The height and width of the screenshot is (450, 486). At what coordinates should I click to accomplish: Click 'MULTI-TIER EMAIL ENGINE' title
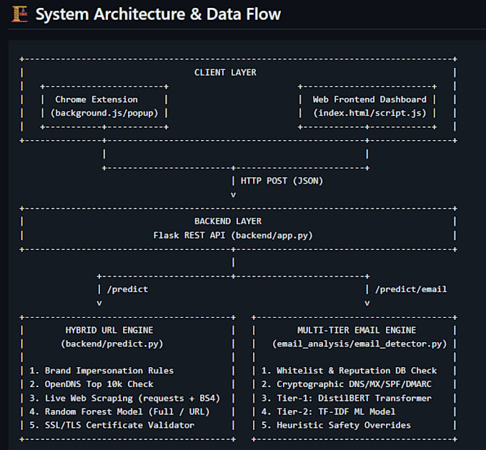(357, 331)
